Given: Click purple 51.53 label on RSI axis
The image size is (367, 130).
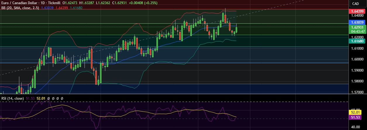Looking at the screenshot, I should point(357,117).
